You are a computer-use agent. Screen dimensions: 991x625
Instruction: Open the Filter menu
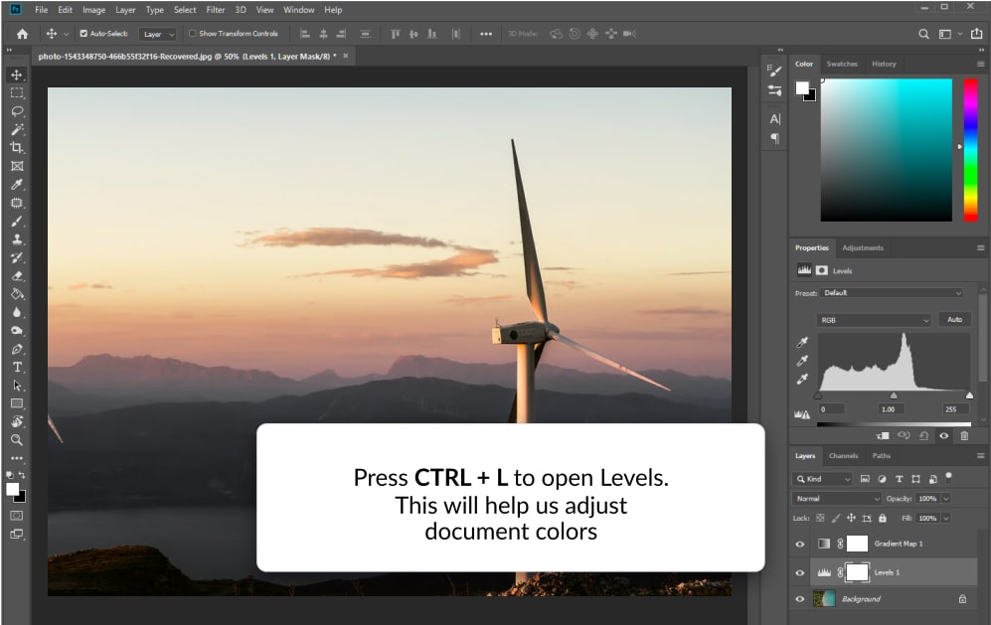coord(216,10)
